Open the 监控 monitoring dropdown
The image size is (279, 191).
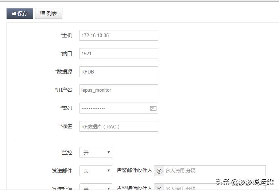point(96,152)
